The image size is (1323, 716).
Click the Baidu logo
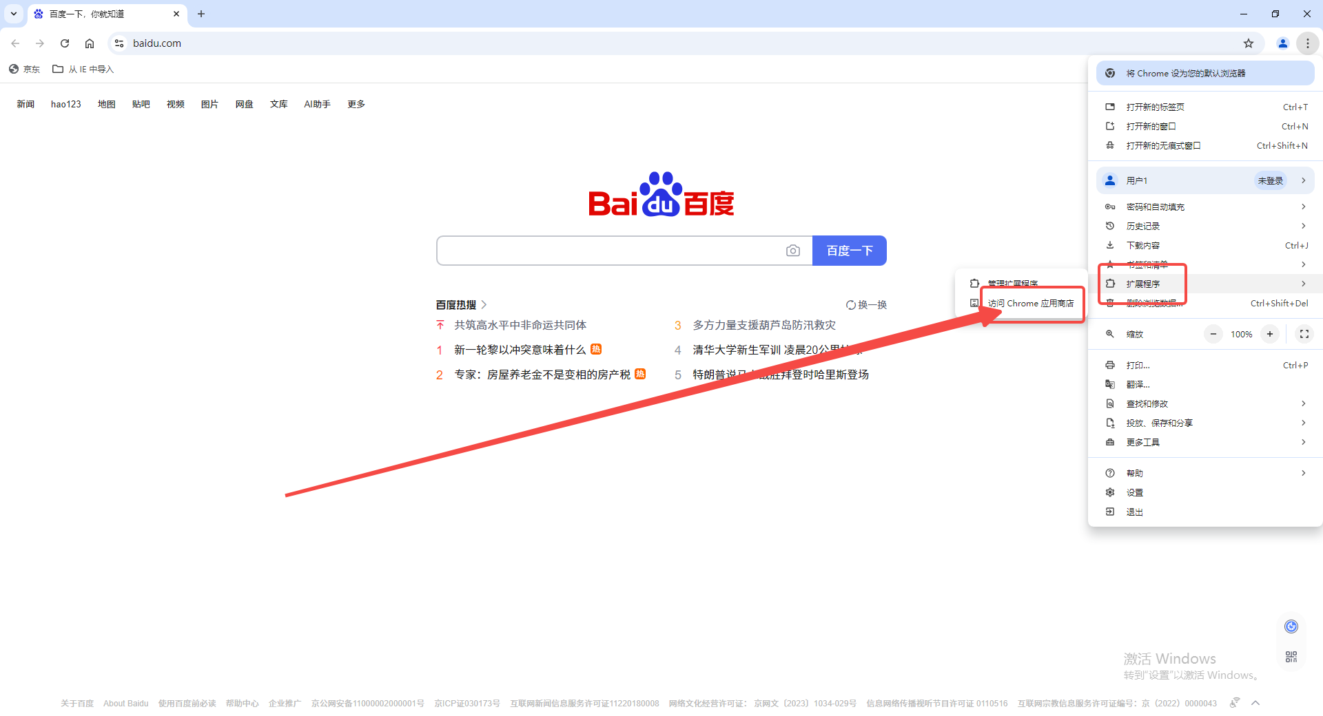[661, 194]
